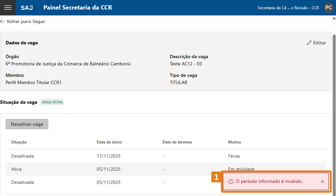Click the error alert icon in toast
Screen dimensions: 336x196
click(231, 182)
